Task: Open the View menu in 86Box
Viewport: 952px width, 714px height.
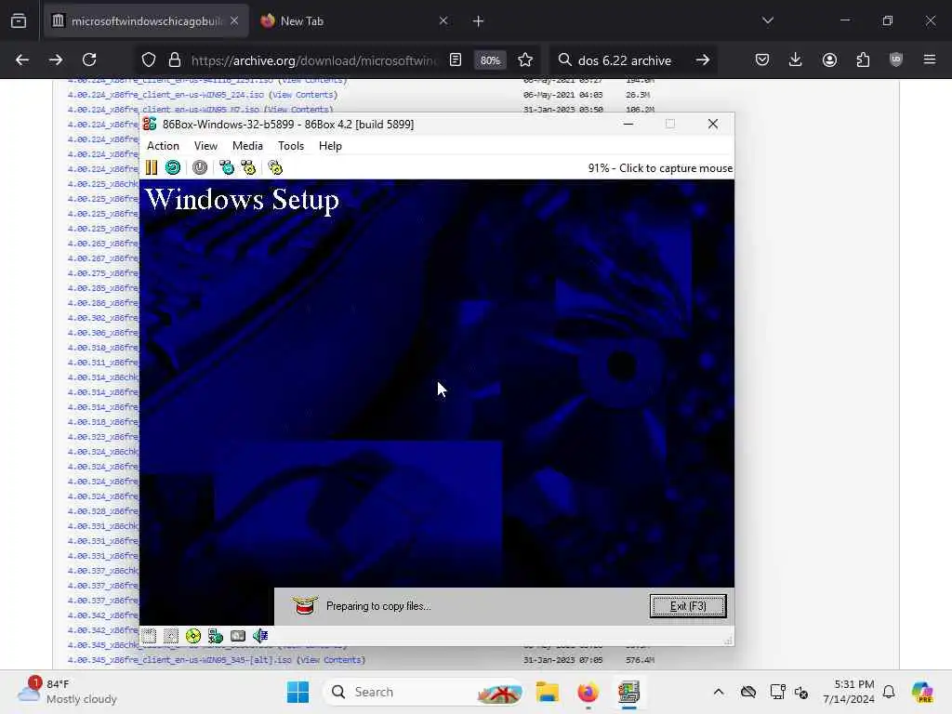Action: click(205, 146)
